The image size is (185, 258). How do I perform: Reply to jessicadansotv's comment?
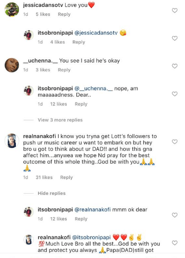[64, 14]
